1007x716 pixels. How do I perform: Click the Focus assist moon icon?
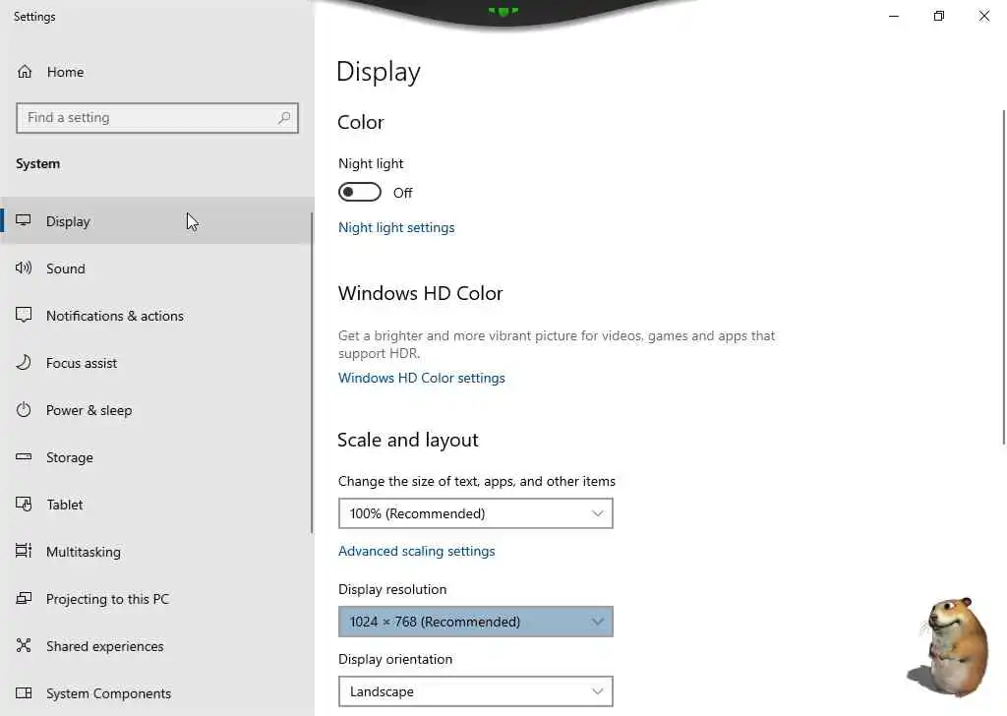point(24,362)
